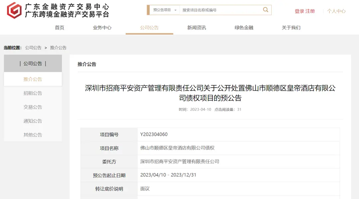Click the 推介公告 section heading
This screenshot has width=359, height=199.
pos(87,64)
